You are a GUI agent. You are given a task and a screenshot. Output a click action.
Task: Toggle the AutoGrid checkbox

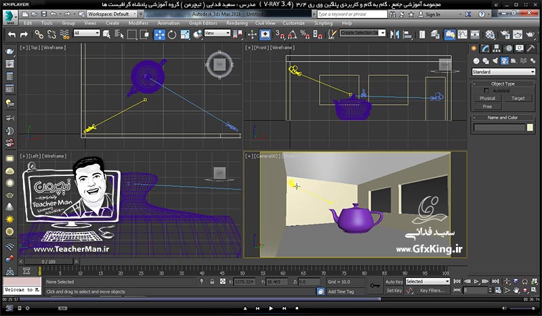(486, 91)
